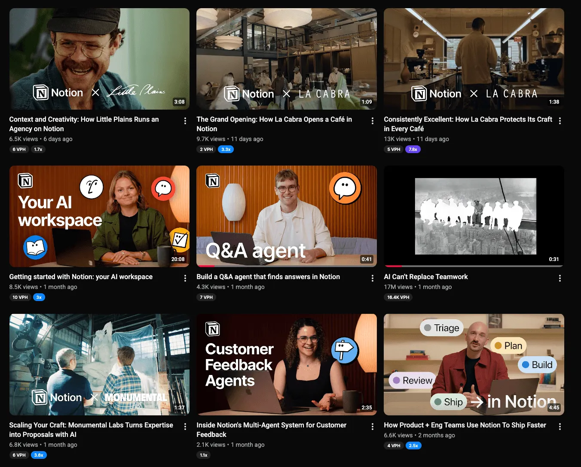The height and width of the screenshot is (467, 581).
Task: Click the 4:45 duration label
Action: (554, 408)
